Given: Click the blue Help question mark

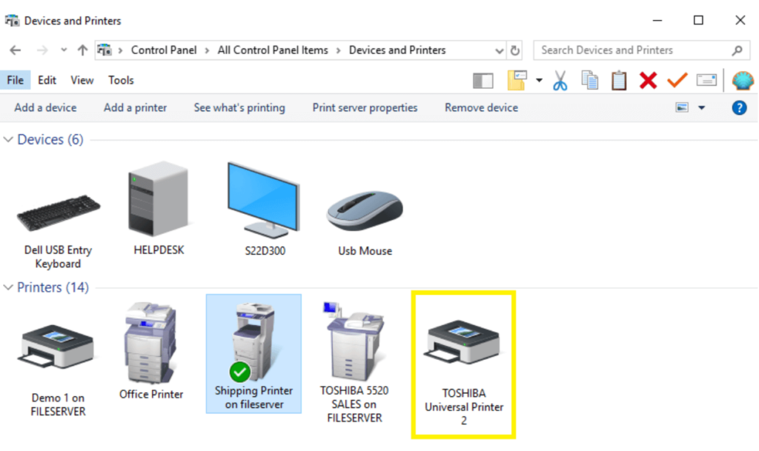Looking at the screenshot, I should pyautogui.click(x=739, y=108).
